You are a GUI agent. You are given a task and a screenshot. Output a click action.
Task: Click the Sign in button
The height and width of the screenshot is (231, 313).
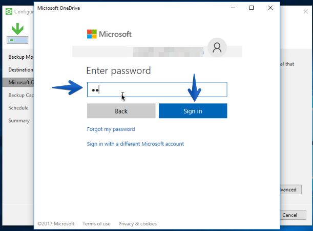[193, 111]
